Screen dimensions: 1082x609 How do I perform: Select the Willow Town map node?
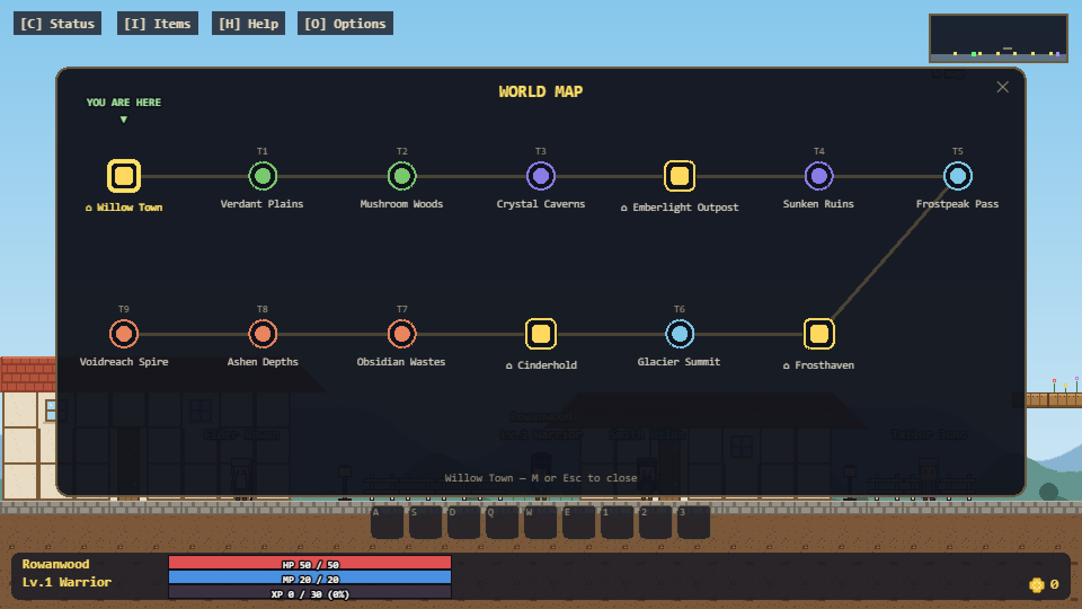click(x=124, y=176)
